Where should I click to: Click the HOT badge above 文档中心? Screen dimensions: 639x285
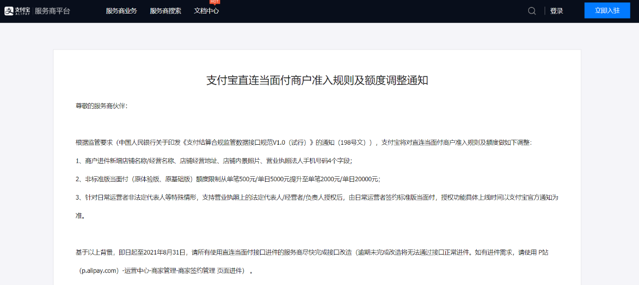215,2
